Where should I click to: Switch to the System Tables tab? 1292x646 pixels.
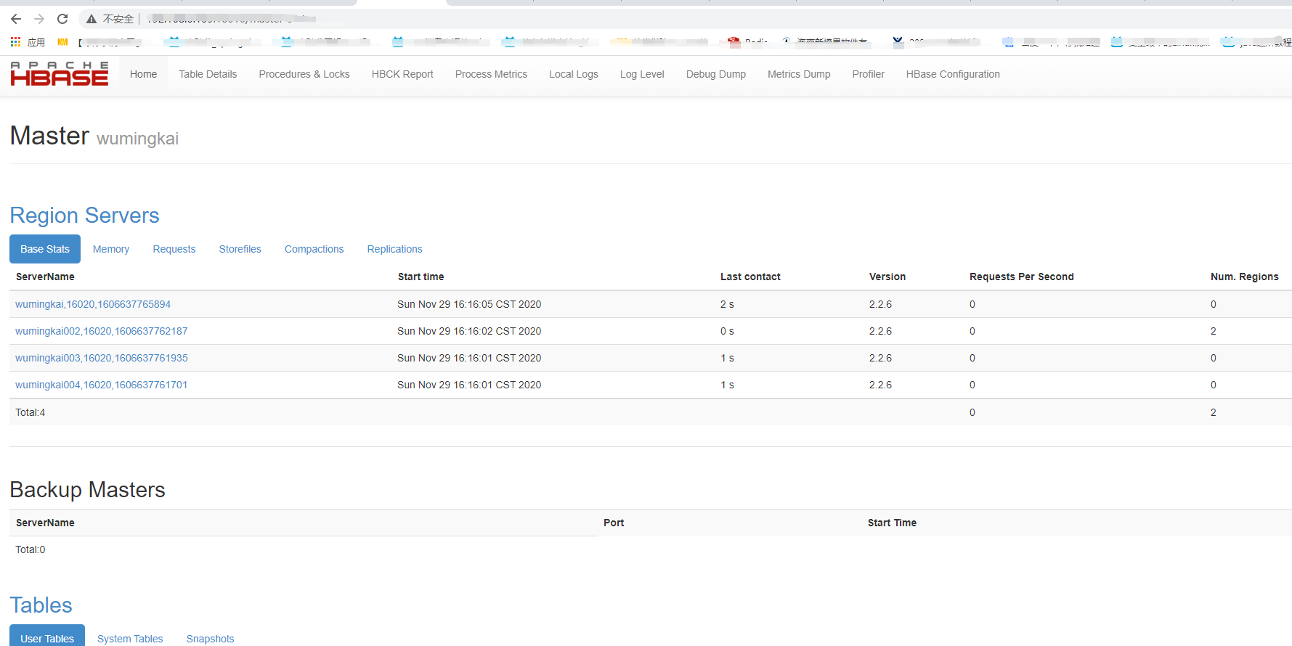(x=130, y=638)
